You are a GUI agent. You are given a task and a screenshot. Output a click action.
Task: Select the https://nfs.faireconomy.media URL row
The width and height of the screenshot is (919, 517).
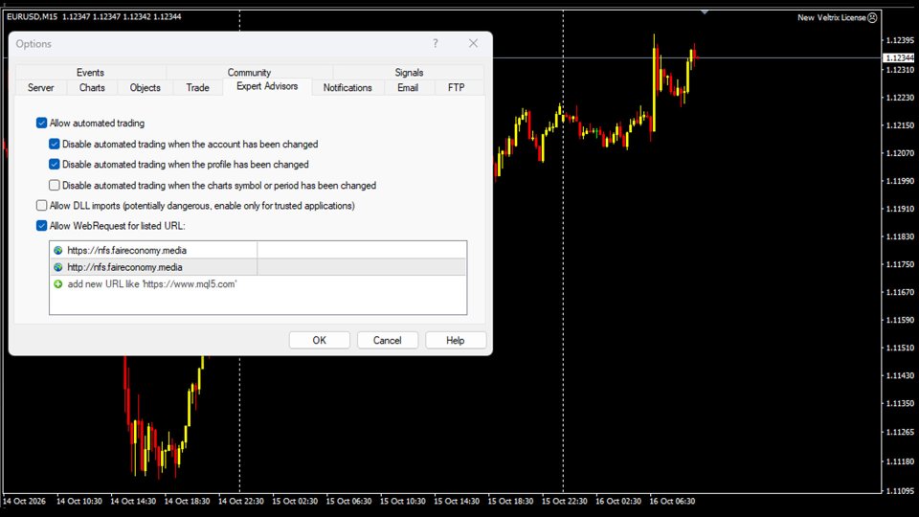[258, 250]
